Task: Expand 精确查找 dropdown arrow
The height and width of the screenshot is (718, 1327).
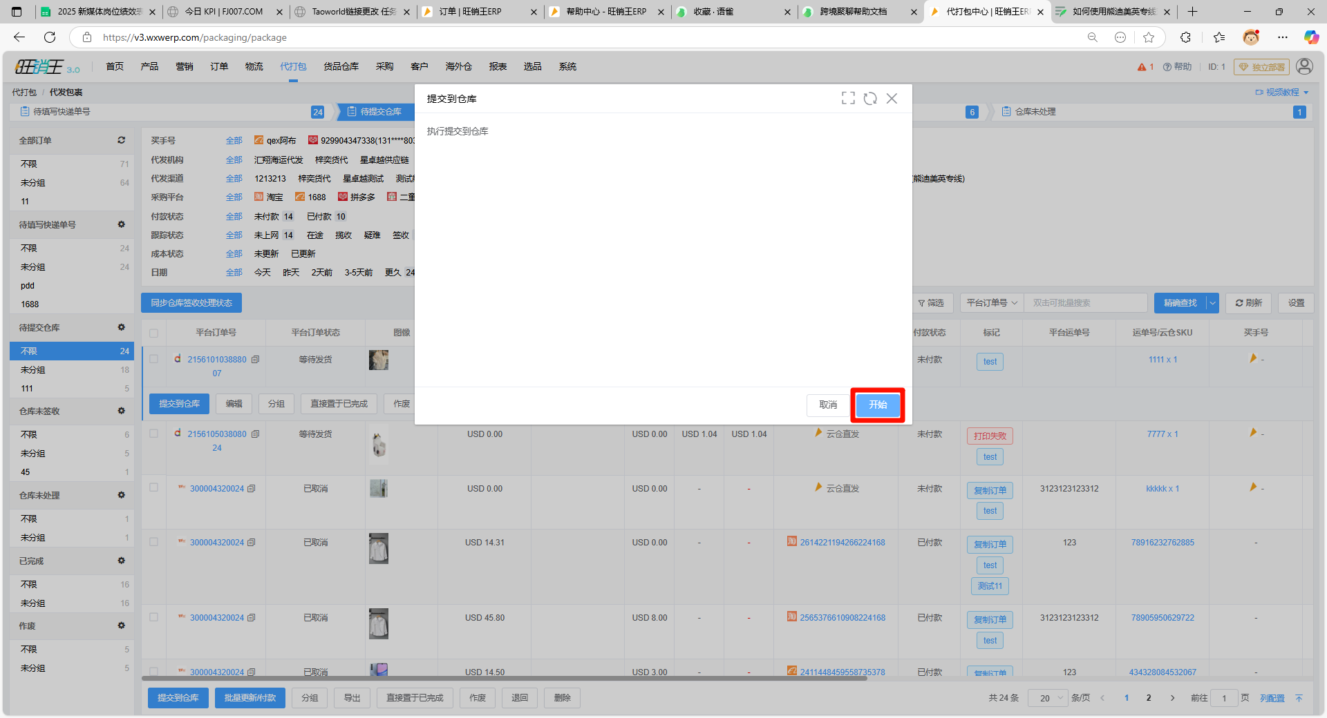Action: tap(1212, 303)
